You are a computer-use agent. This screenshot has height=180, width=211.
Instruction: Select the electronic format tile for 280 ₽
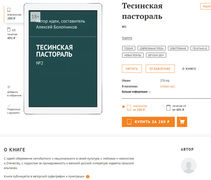click(x=14, y=14)
